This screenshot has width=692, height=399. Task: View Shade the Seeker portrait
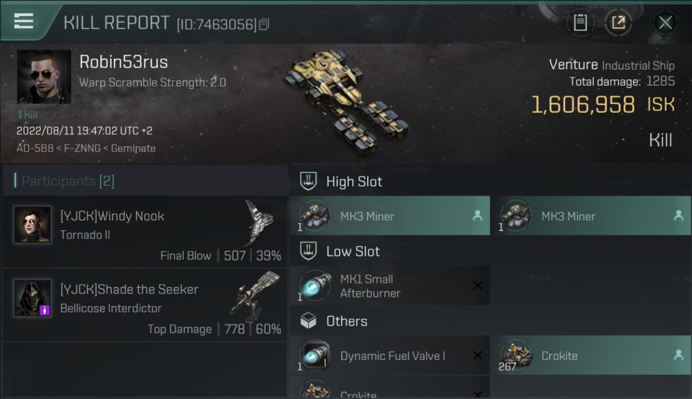pyautogui.click(x=32, y=298)
